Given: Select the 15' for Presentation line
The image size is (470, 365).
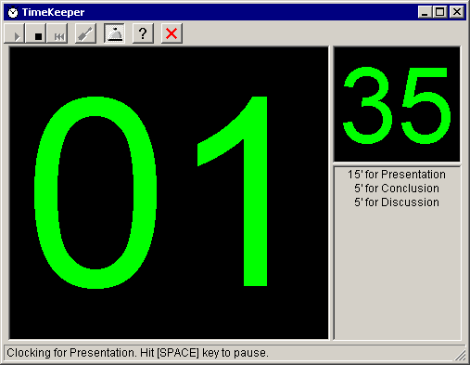Looking at the screenshot, I should 397,175.
